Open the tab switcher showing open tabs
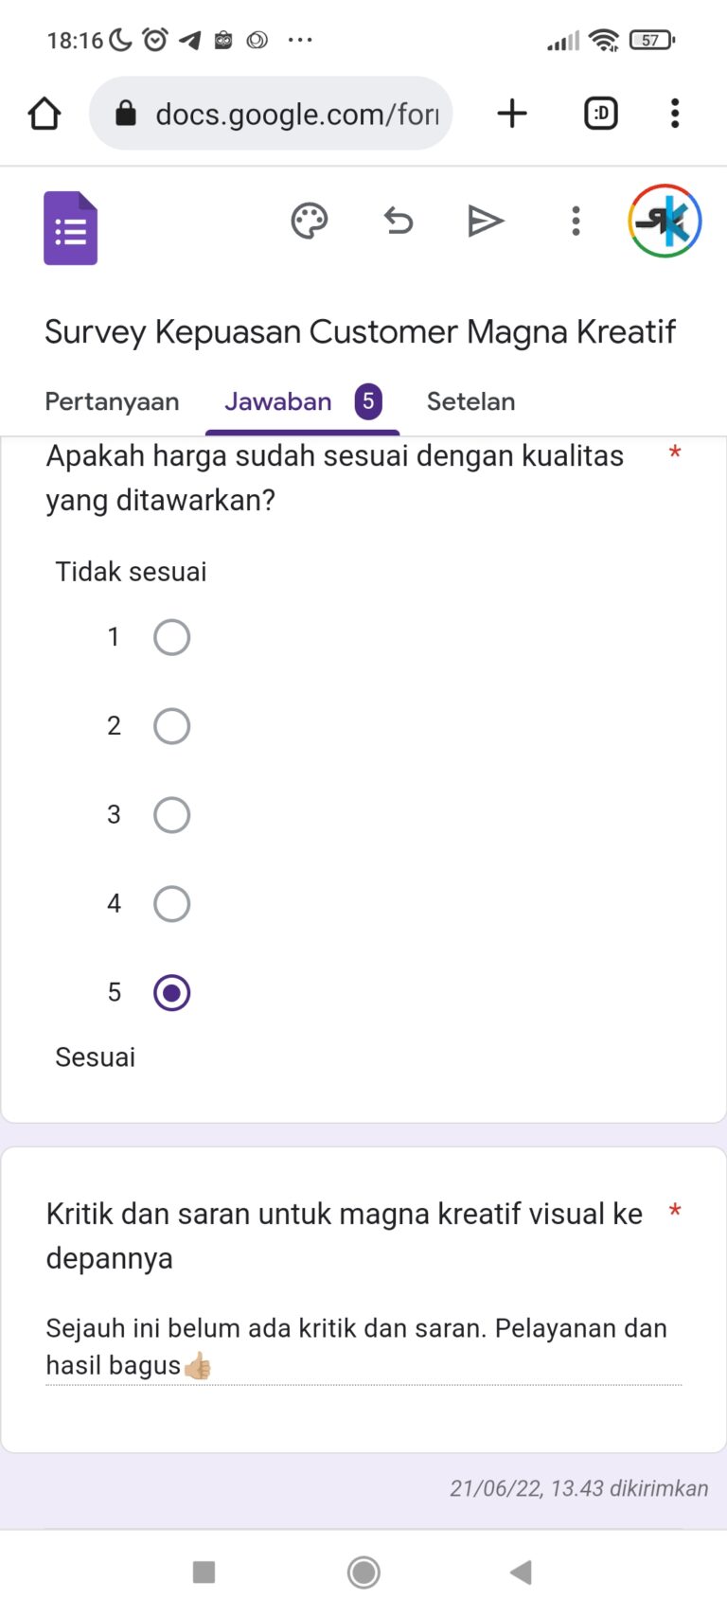Viewport: 727px width, 1616px height. tap(600, 113)
